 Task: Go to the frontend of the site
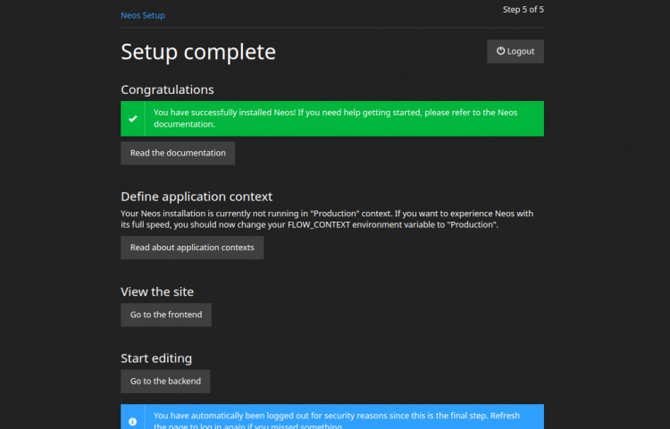pos(166,315)
